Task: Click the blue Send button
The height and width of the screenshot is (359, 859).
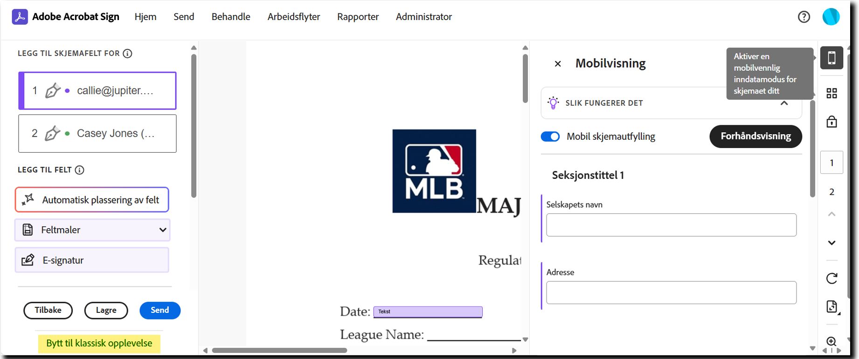Action: (x=160, y=310)
